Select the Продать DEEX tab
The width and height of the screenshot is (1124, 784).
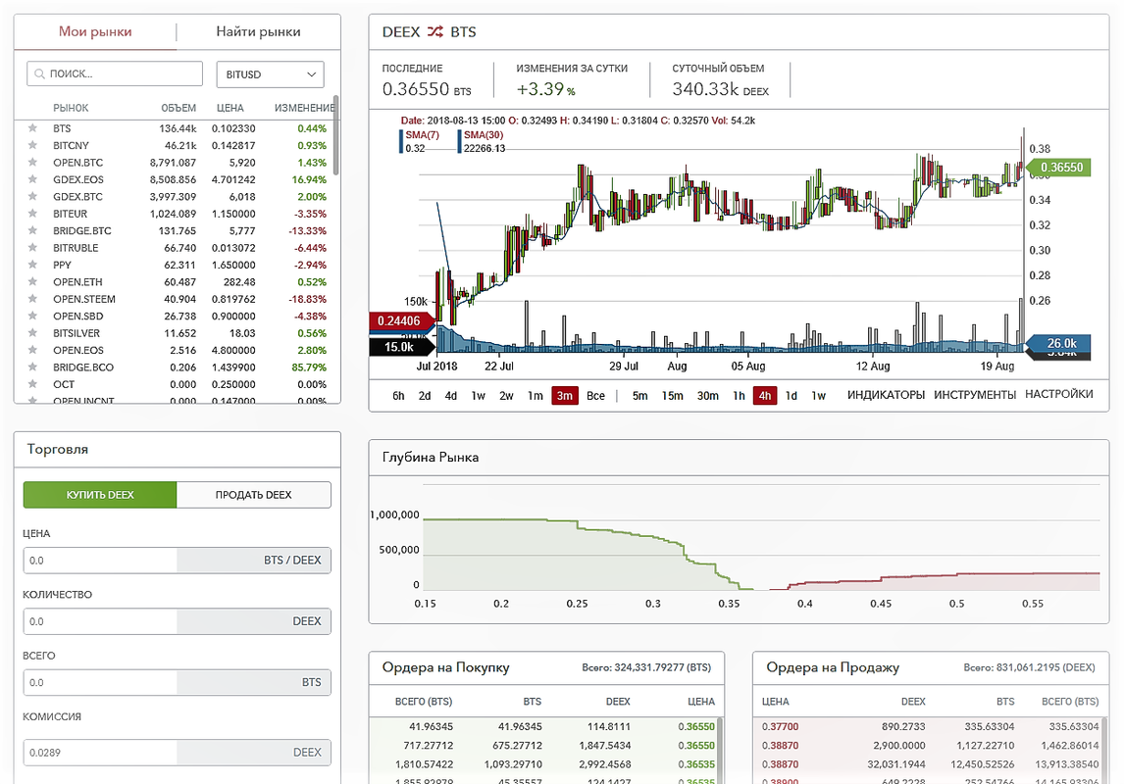click(254, 495)
